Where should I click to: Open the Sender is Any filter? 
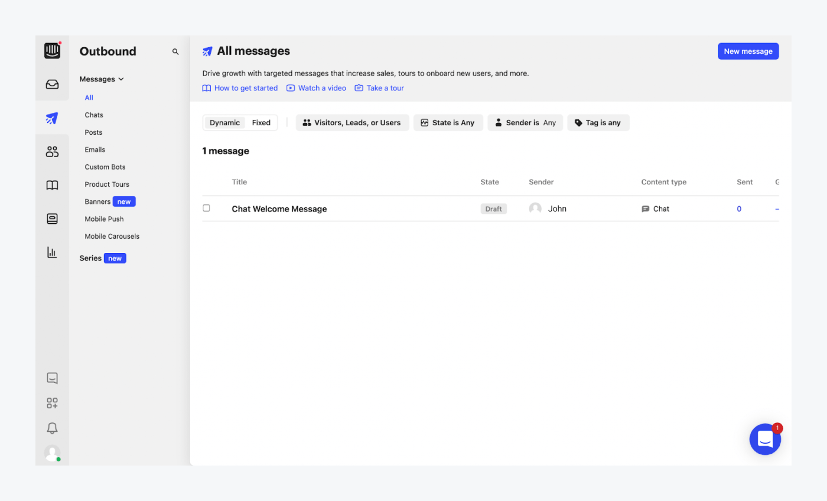click(x=525, y=122)
